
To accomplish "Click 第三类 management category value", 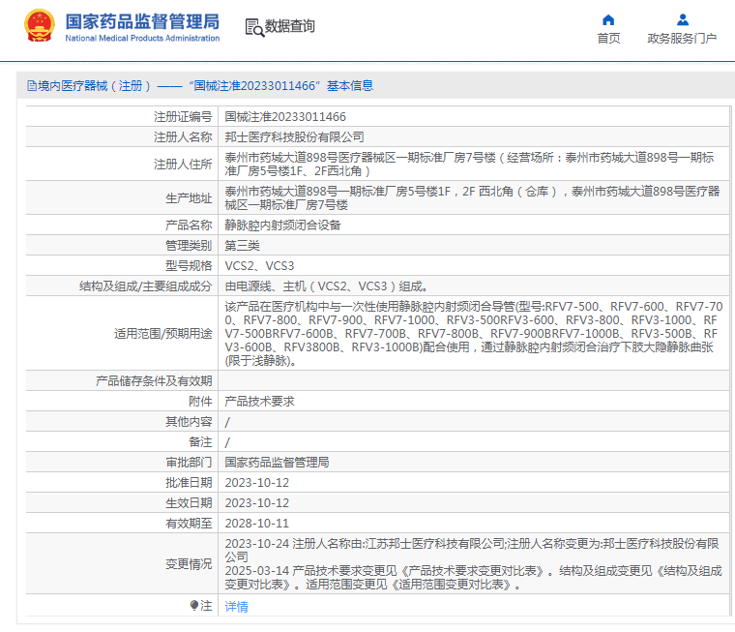I will [x=243, y=246].
